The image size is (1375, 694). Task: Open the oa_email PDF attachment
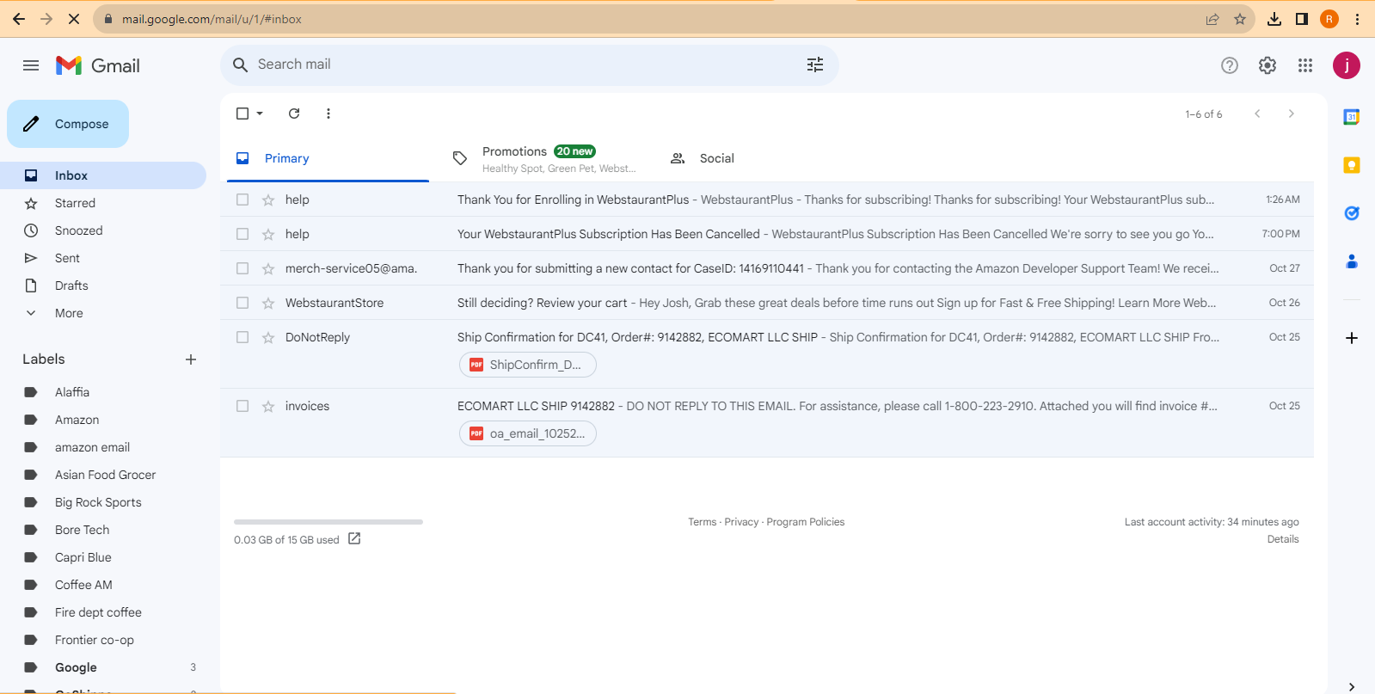click(528, 433)
